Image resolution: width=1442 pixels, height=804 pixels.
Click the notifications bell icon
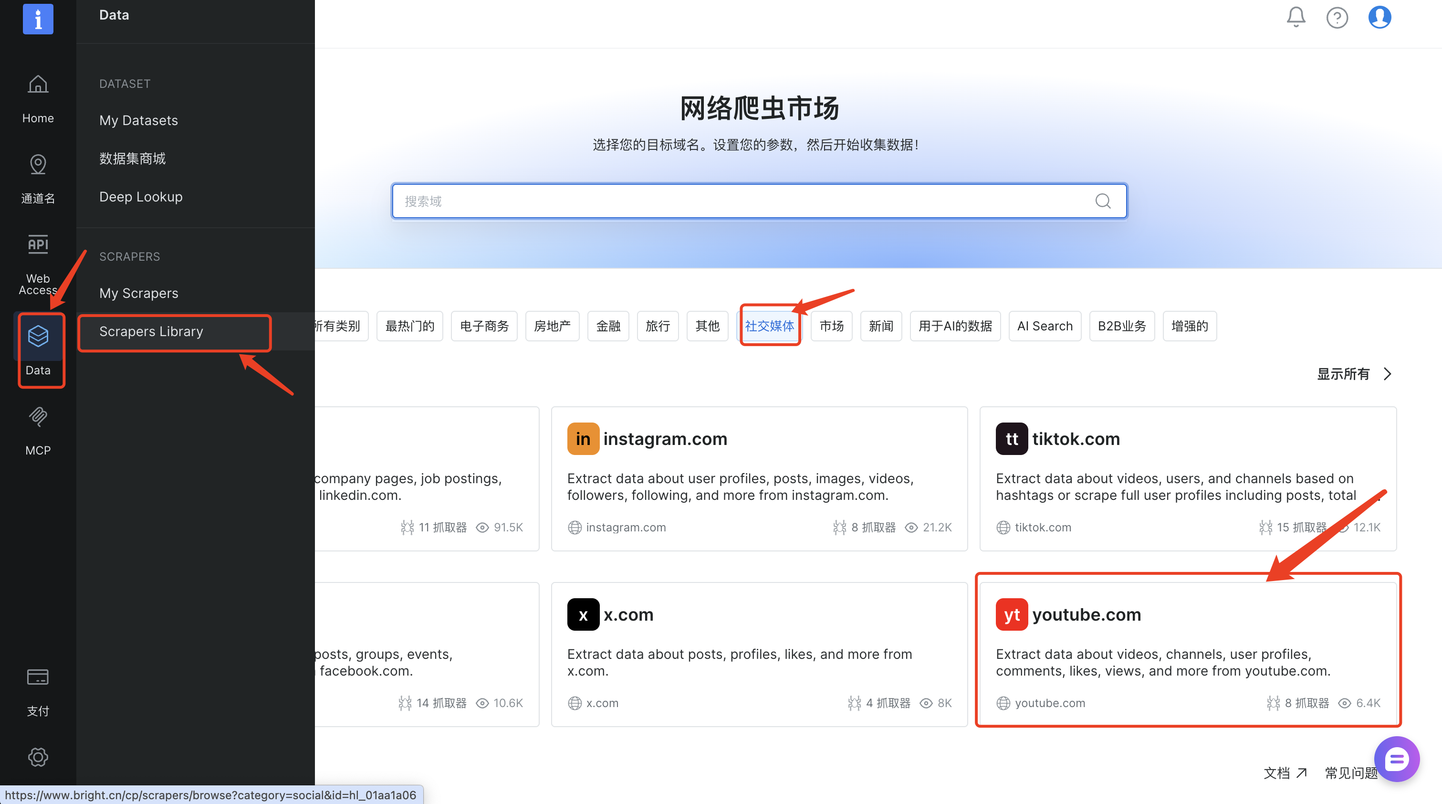[x=1296, y=17]
